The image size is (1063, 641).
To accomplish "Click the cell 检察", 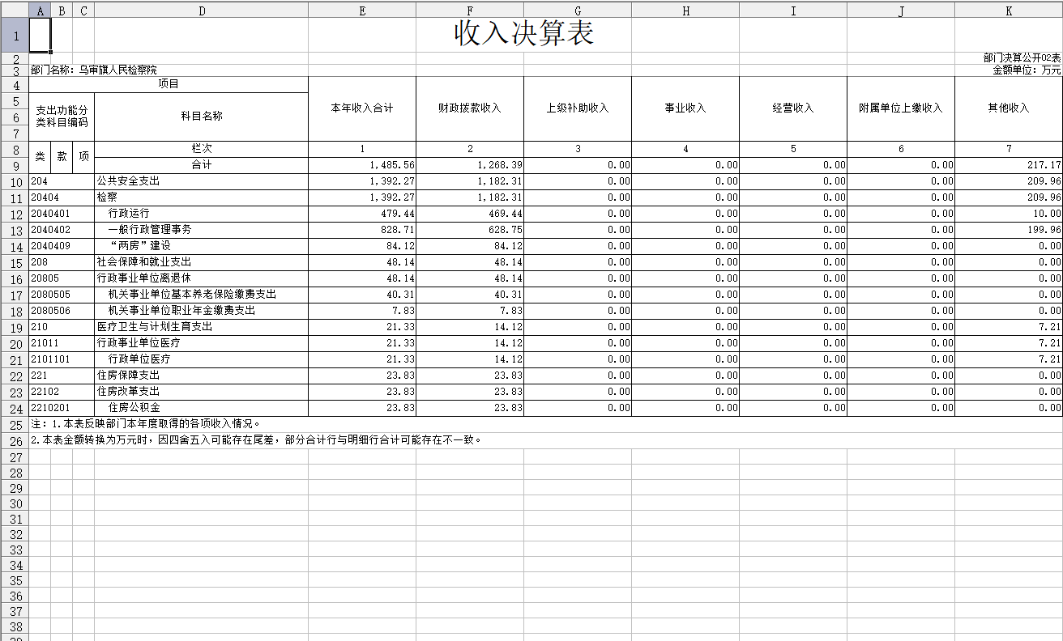I will pos(202,197).
